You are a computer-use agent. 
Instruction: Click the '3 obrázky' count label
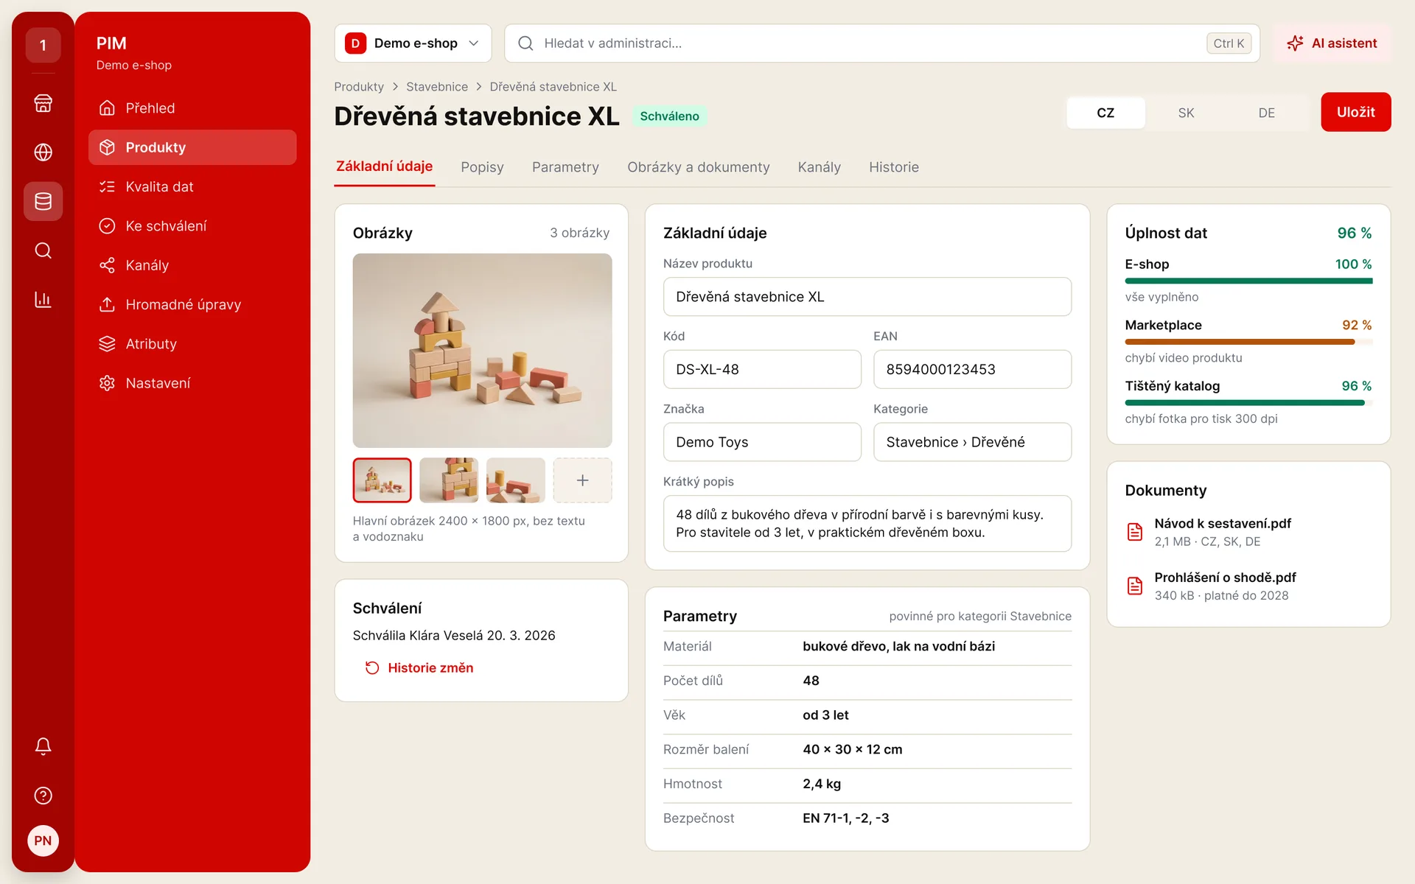(579, 234)
